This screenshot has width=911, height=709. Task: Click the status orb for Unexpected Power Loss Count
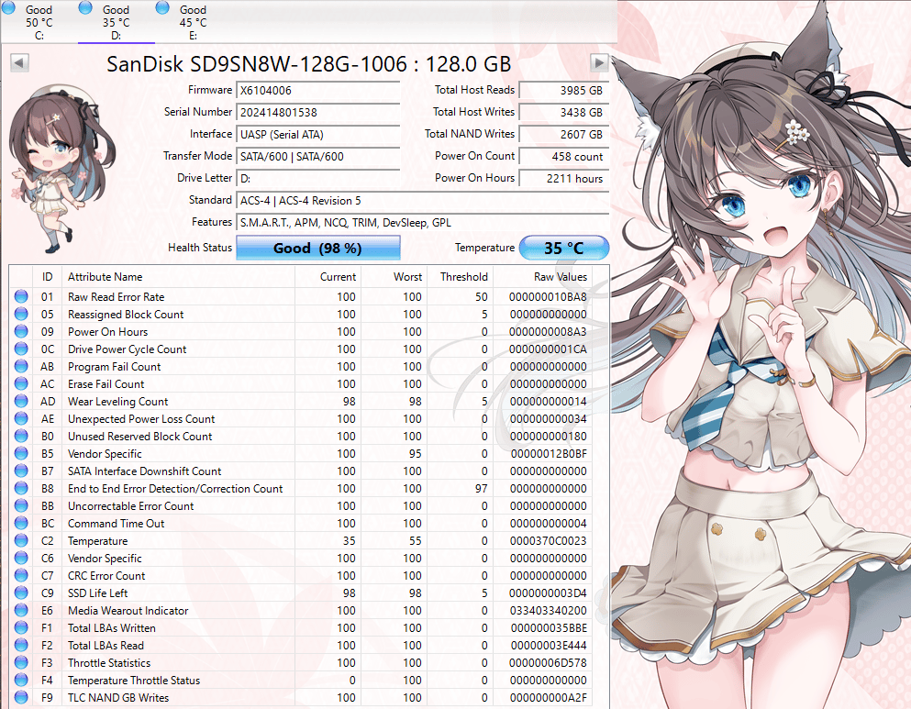tap(21, 418)
